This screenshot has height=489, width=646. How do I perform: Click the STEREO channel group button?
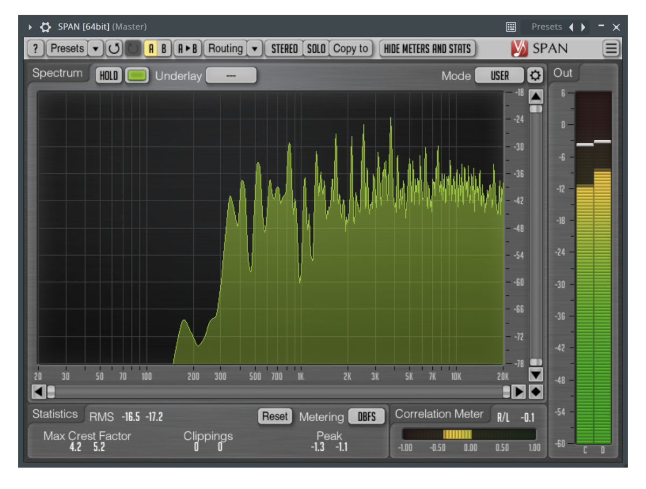(x=284, y=48)
